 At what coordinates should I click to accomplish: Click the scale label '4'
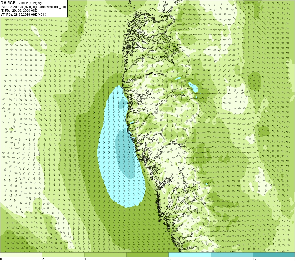85,259
